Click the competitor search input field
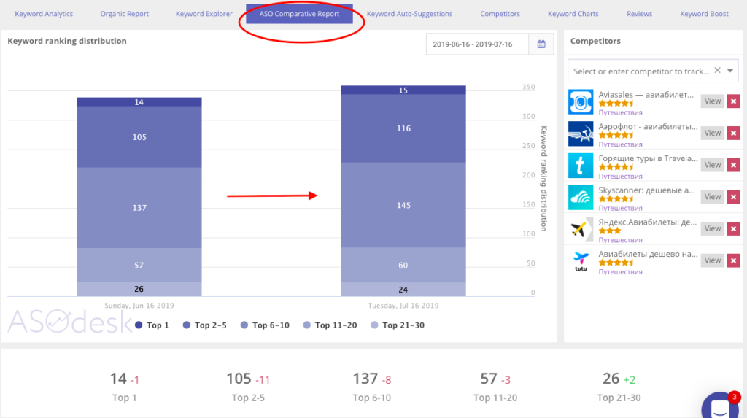This screenshot has width=747, height=418. coord(640,71)
